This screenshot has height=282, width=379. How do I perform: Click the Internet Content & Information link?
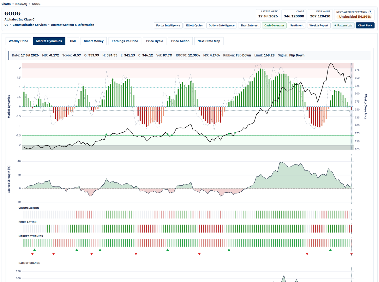click(72, 25)
